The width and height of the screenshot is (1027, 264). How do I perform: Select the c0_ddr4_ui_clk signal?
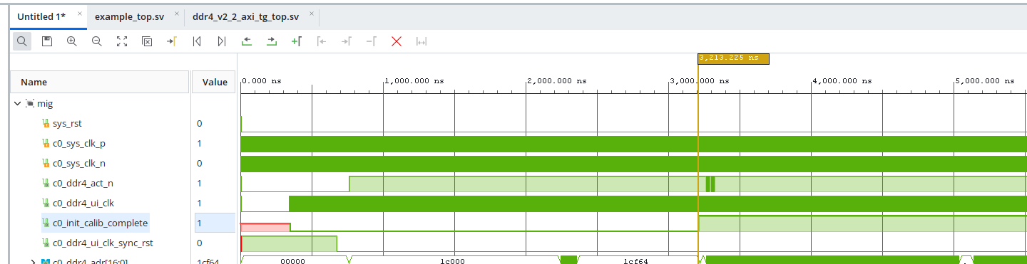point(83,203)
